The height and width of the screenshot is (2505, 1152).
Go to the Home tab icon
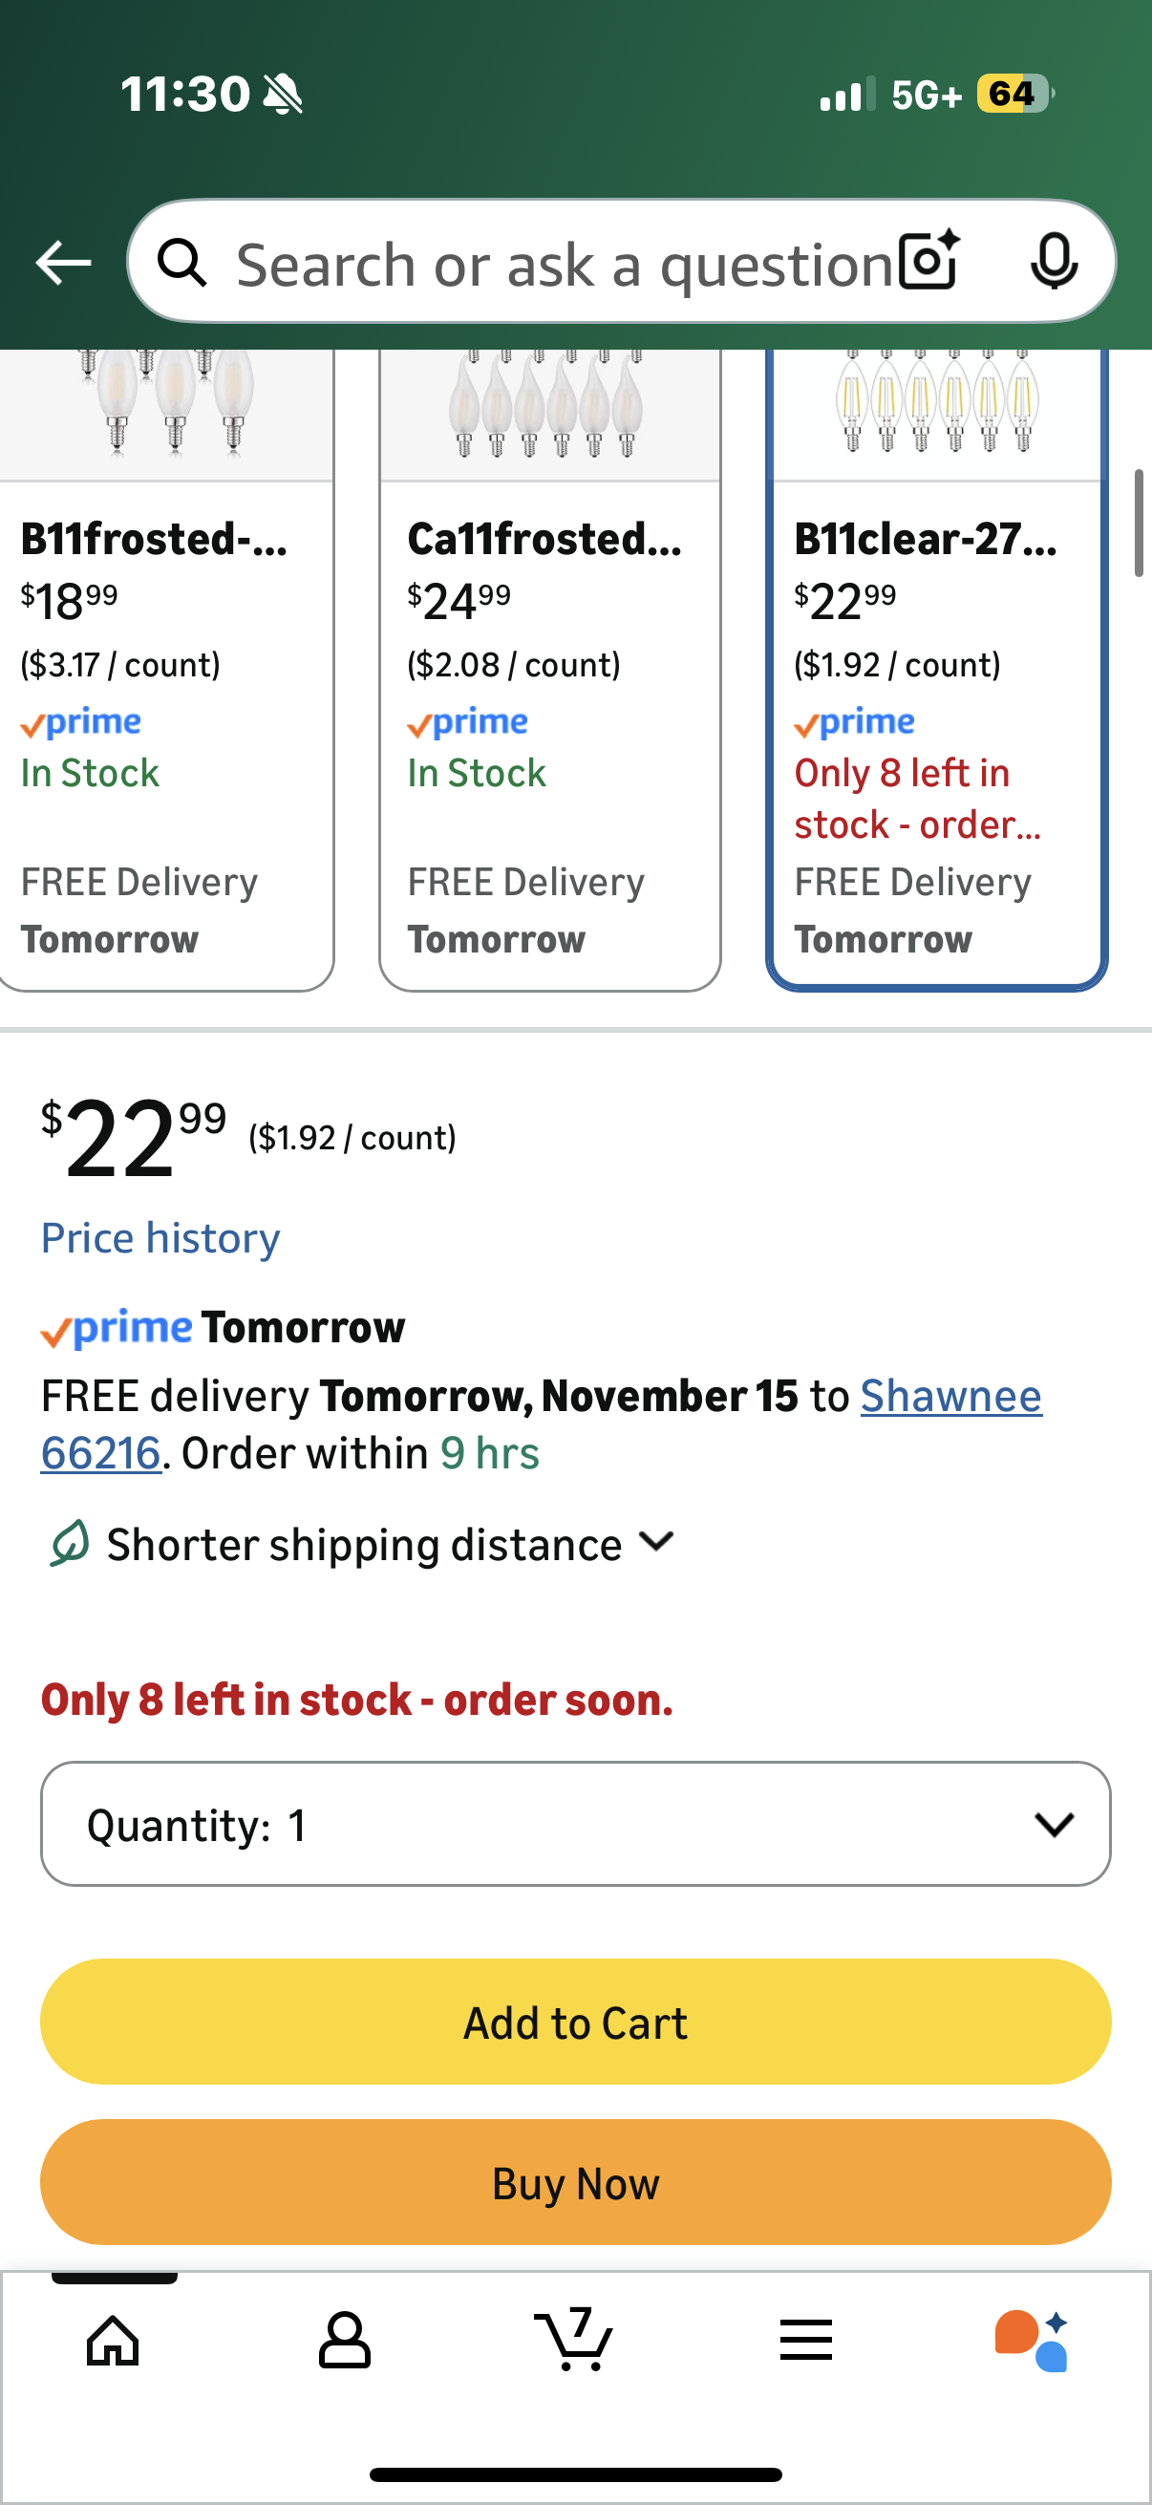click(x=114, y=2339)
